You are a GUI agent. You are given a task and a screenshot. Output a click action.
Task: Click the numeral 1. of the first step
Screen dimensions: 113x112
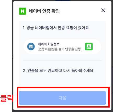coord(24,28)
